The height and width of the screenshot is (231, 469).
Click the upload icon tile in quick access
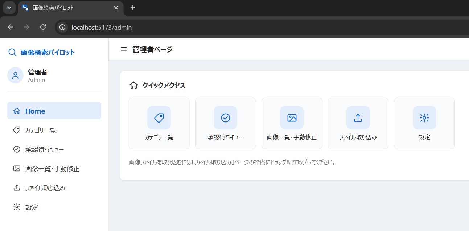[x=358, y=117]
